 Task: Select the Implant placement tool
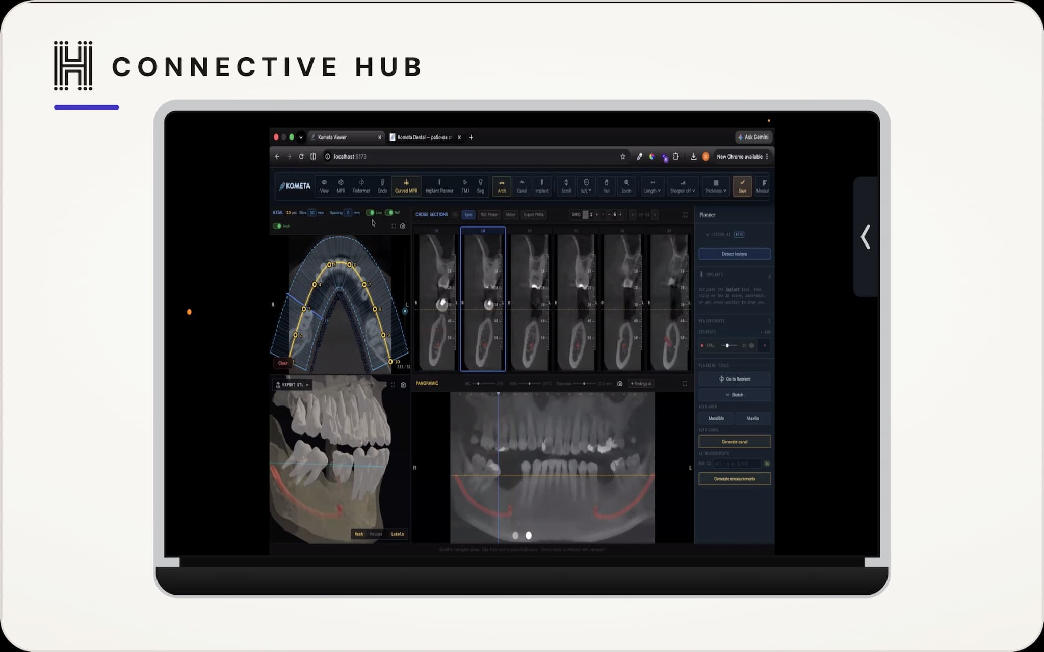[541, 186]
